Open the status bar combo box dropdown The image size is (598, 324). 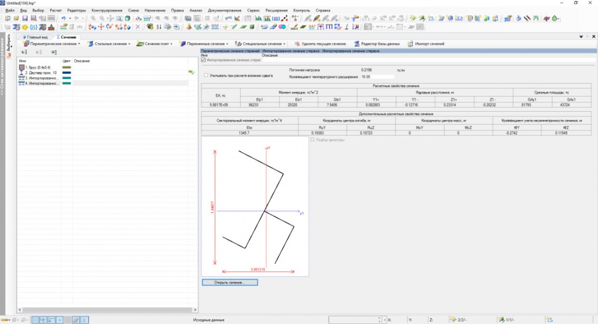click(385, 320)
